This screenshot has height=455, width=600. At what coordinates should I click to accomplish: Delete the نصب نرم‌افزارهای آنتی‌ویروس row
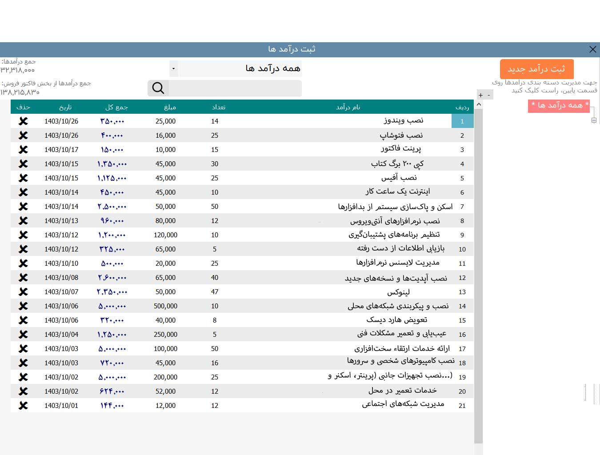click(x=23, y=220)
